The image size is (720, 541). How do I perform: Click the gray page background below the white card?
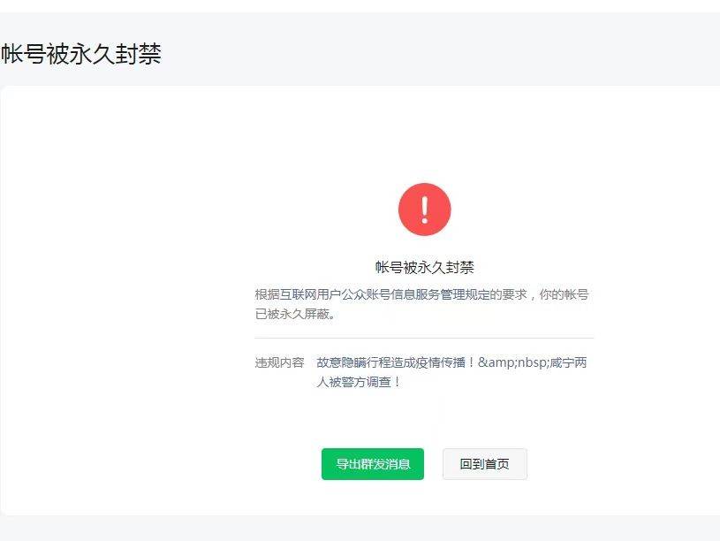tap(360, 529)
